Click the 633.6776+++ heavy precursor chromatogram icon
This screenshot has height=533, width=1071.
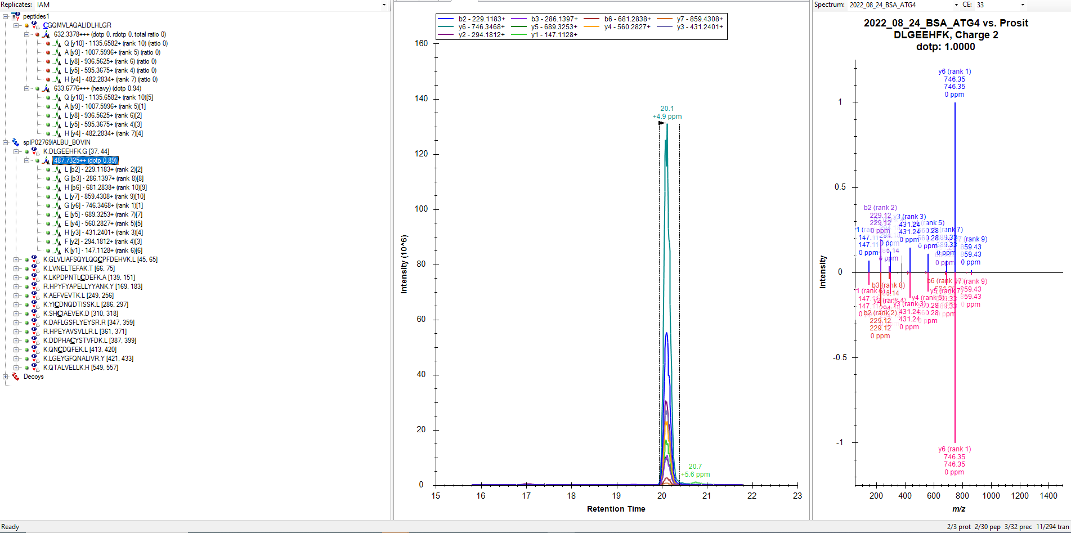(47, 88)
